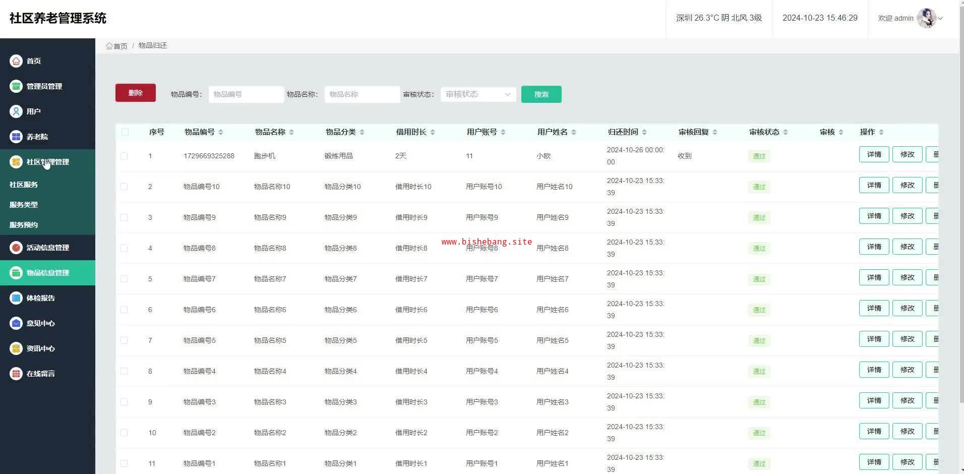Open the 审核状态 filter dropdown

click(478, 94)
